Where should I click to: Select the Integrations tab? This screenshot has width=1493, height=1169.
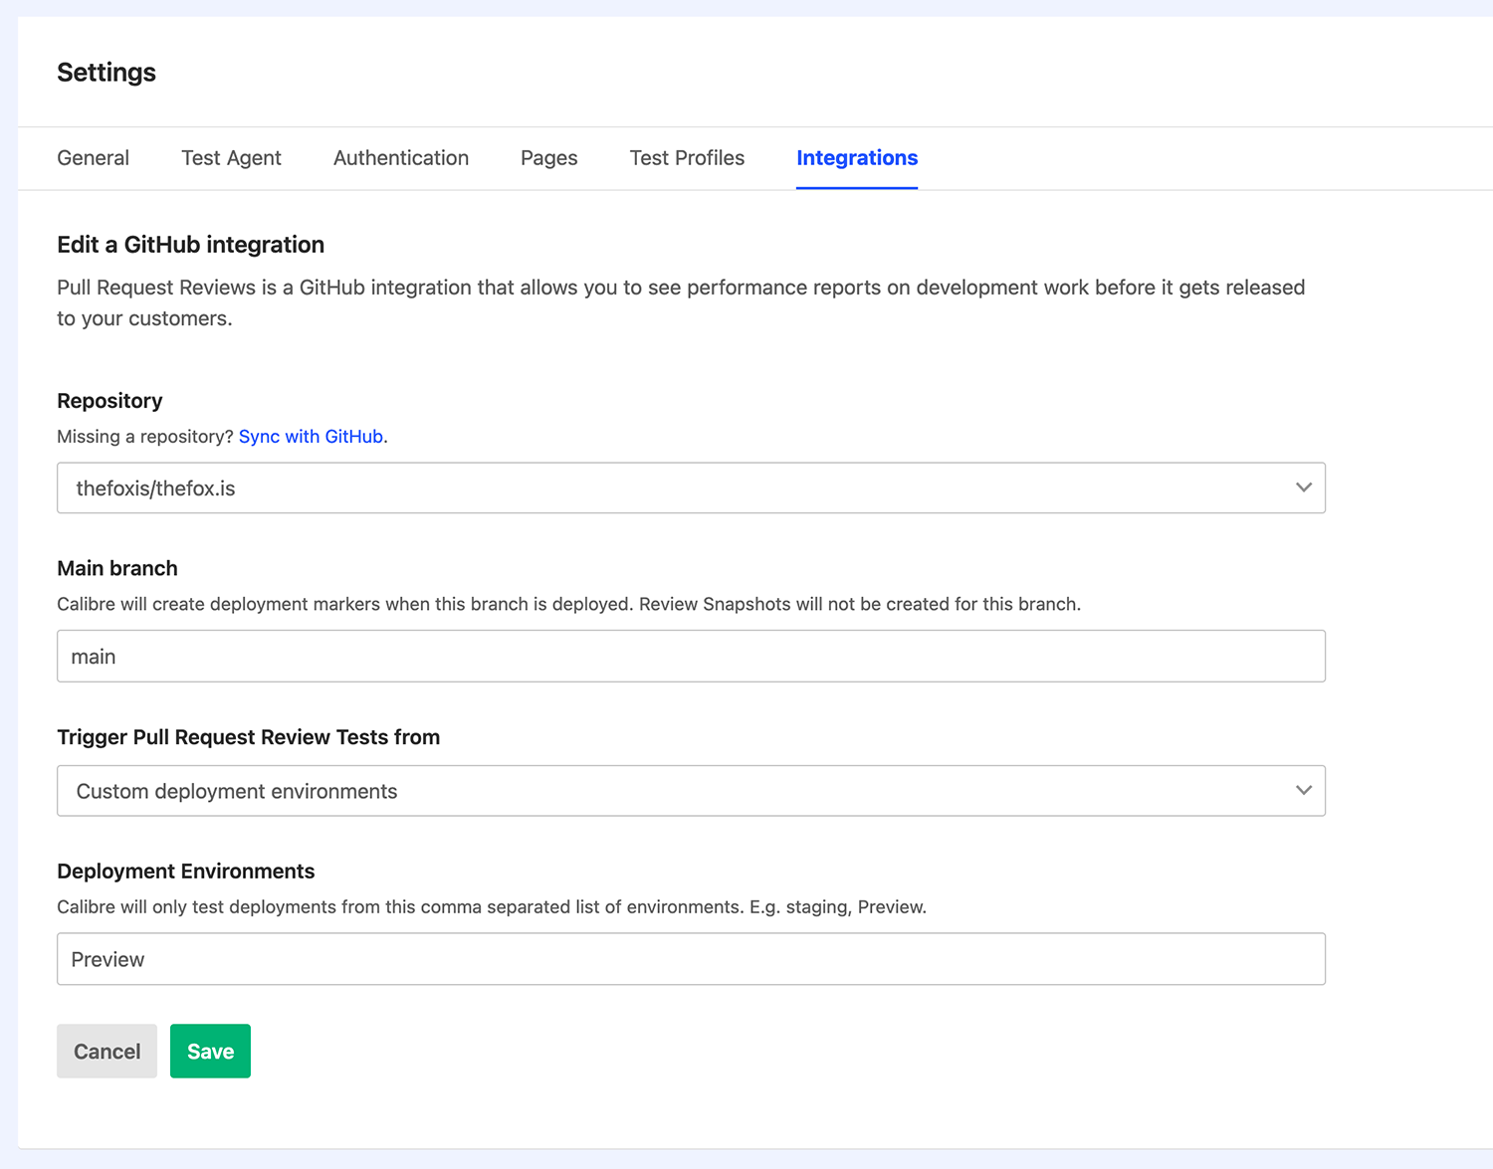click(x=856, y=158)
